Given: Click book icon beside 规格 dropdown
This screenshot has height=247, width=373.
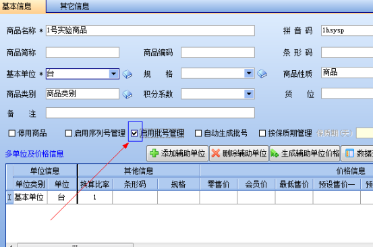Looking at the screenshot, I should coord(262,74).
